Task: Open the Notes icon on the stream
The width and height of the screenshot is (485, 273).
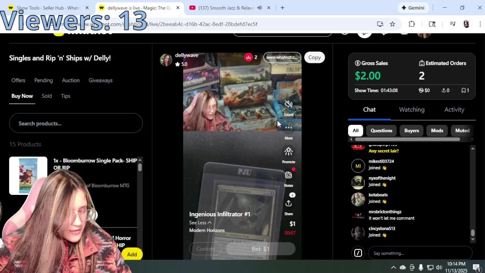Action: [288, 175]
